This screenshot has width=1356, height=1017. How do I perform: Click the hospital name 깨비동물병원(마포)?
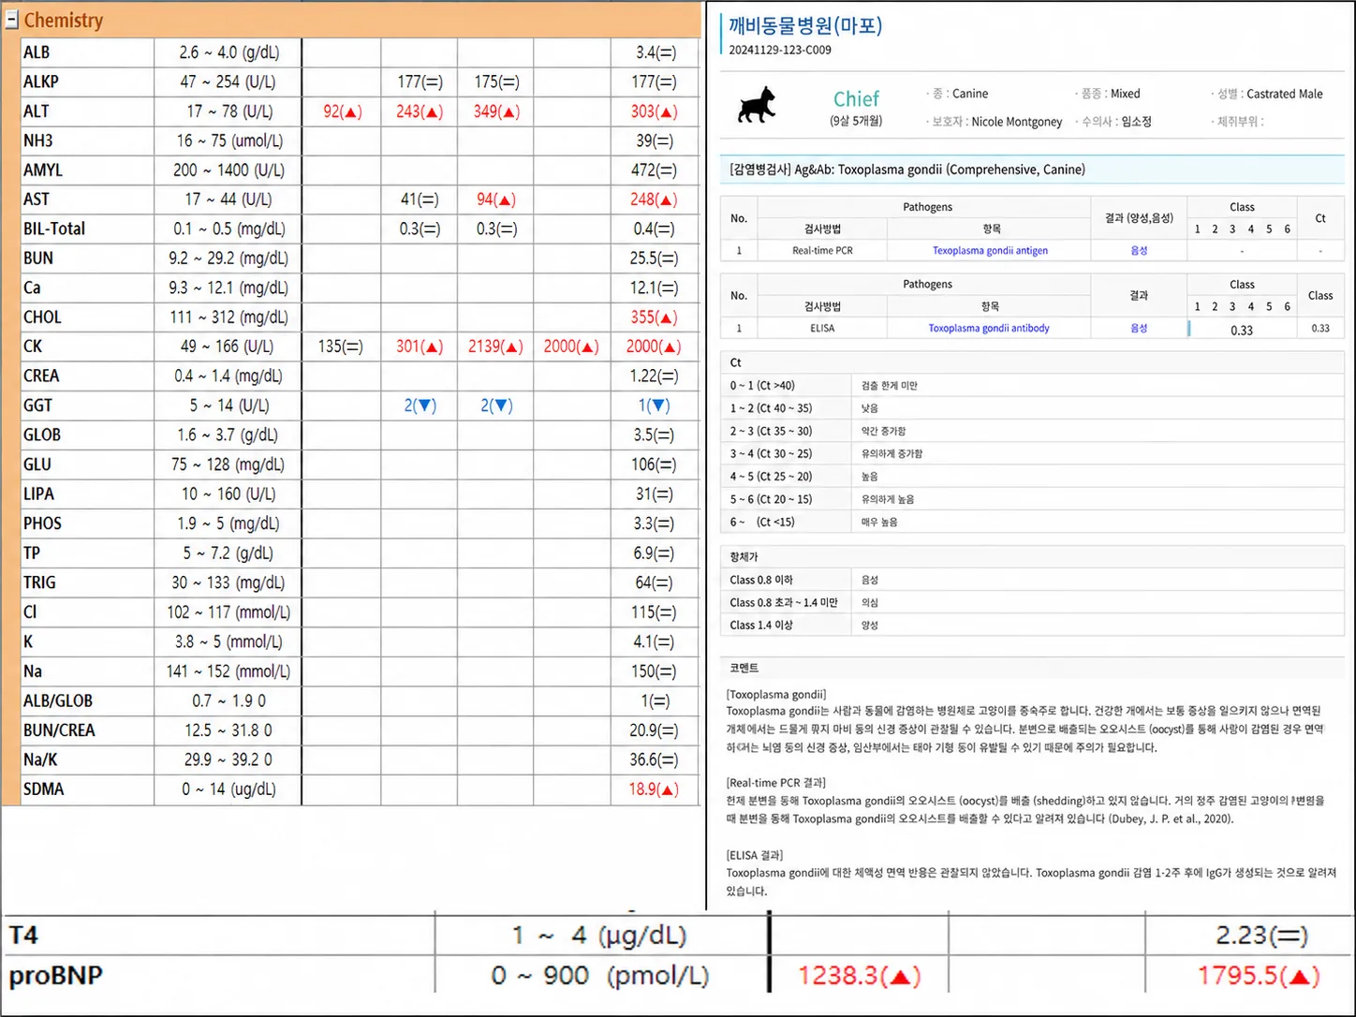click(805, 25)
